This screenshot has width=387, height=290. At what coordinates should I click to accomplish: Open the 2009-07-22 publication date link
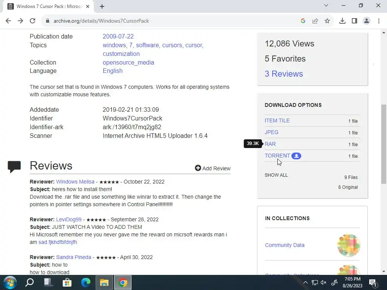118,37
